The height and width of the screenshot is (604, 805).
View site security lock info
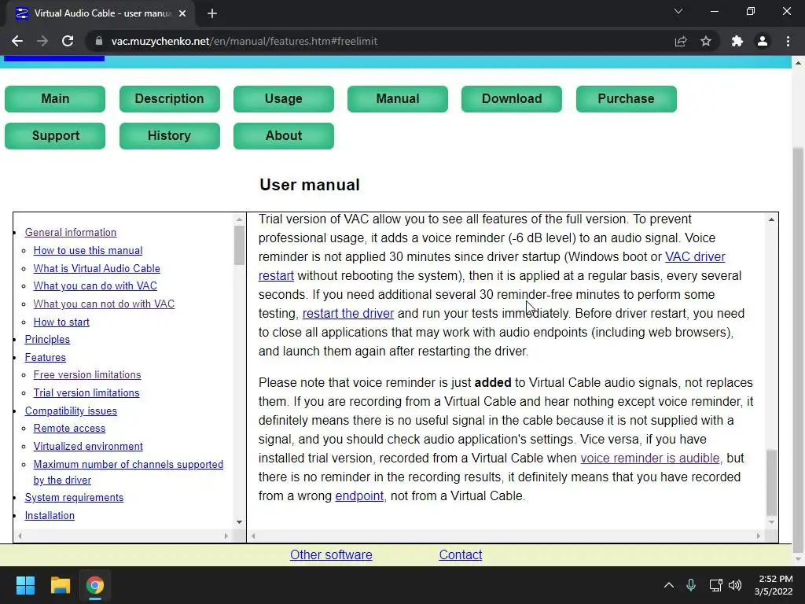point(99,41)
